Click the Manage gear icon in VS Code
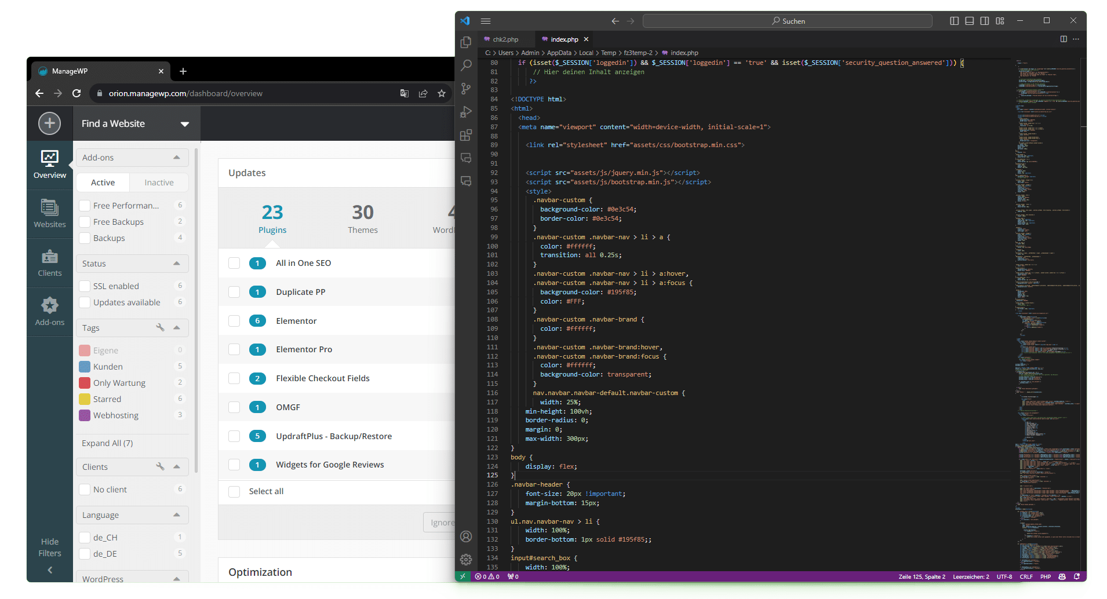The image size is (1107, 599). coord(466,560)
